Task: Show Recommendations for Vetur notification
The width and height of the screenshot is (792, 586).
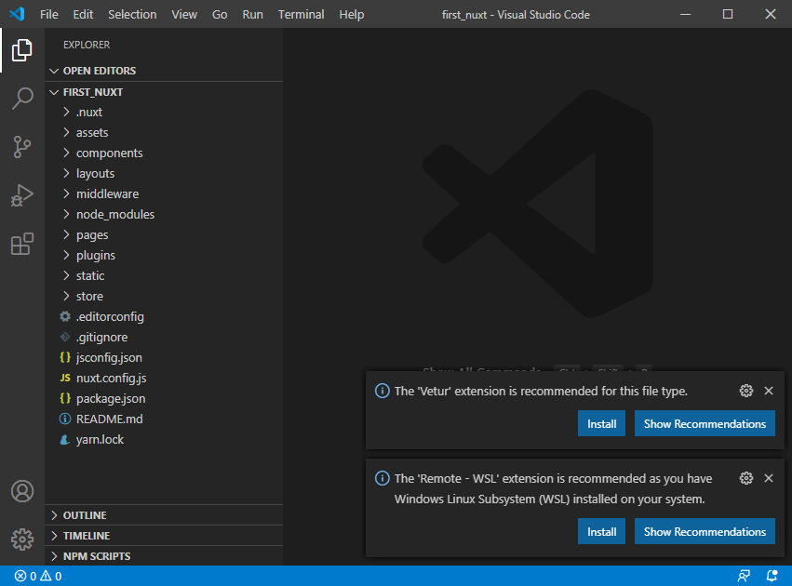Action: [x=705, y=423]
